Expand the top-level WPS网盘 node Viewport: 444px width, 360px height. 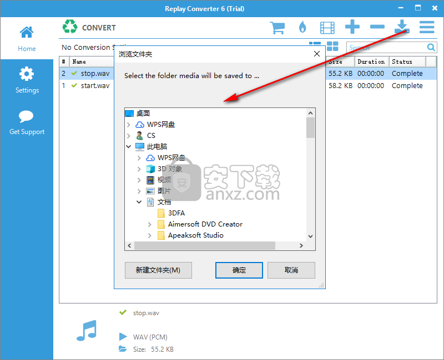129,125
